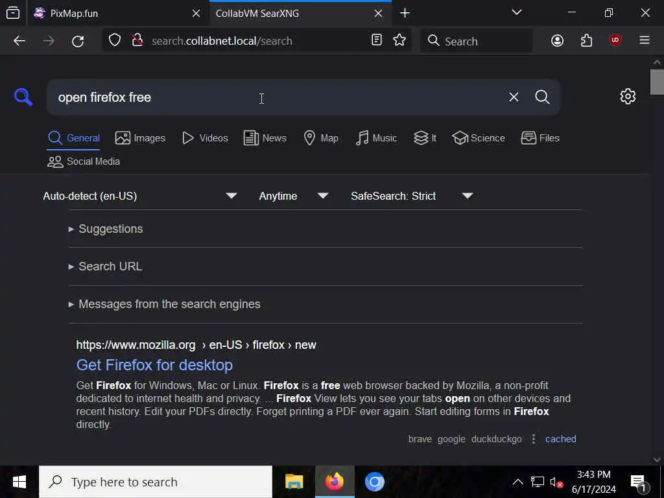
Task: Click the Firefox taskbar icon
Action: [335, 482]
